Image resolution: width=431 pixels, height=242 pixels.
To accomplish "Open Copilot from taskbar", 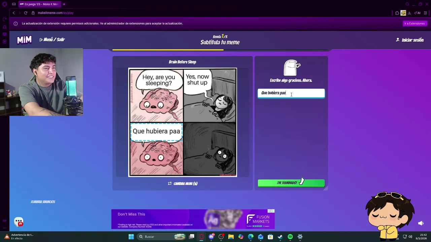I will 241,237.
